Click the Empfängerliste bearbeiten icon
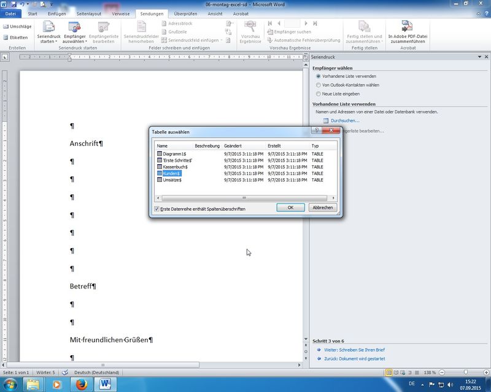This screenshot has height=392, width=491. pyautogui.click(x=103, y=27)
